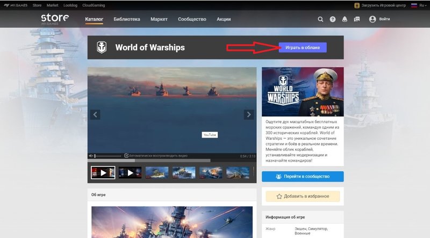
Task: Toggle automatic video playback checkbox
Action: click(126, 156)
